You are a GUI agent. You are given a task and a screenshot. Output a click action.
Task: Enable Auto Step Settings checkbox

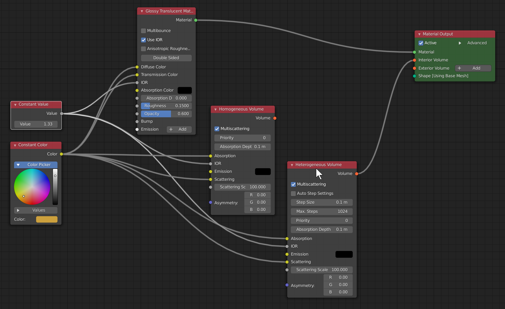(293, 194)
